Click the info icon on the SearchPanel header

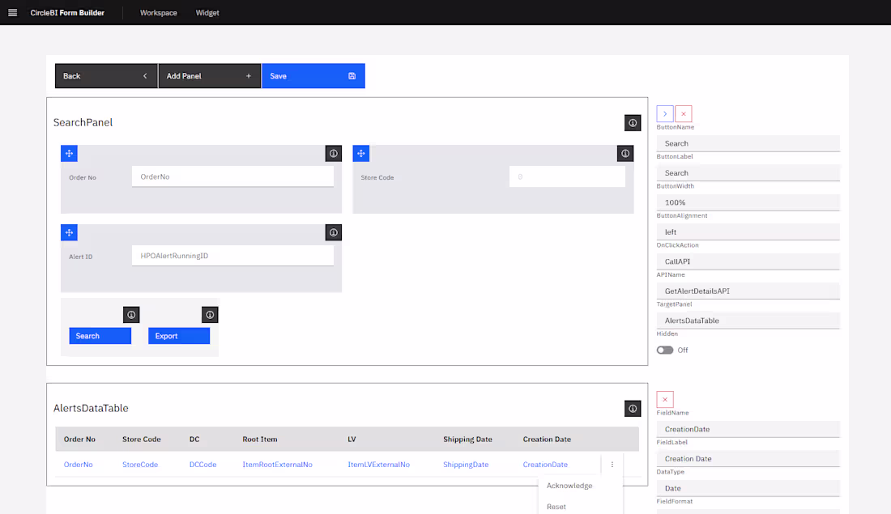[633, 122]
